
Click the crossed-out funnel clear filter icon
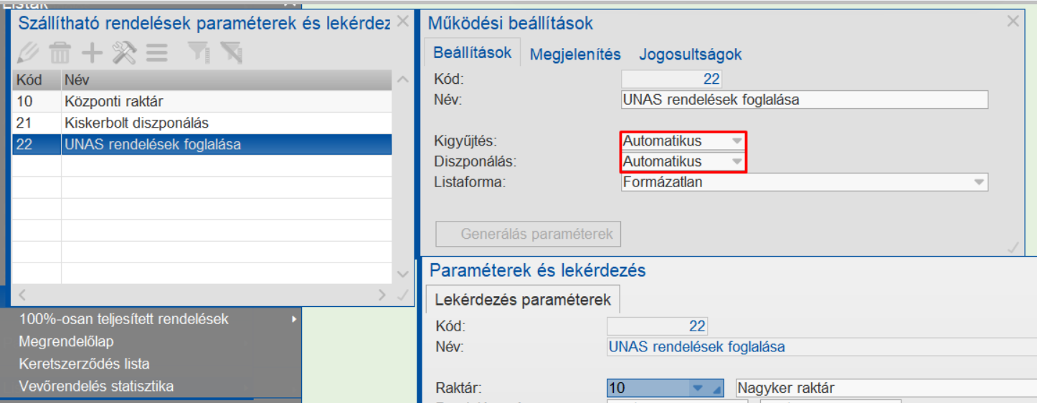(x=231, y=52)
